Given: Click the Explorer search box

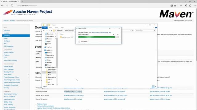Looking at the screenshot, I should click(x=145, y=31).
